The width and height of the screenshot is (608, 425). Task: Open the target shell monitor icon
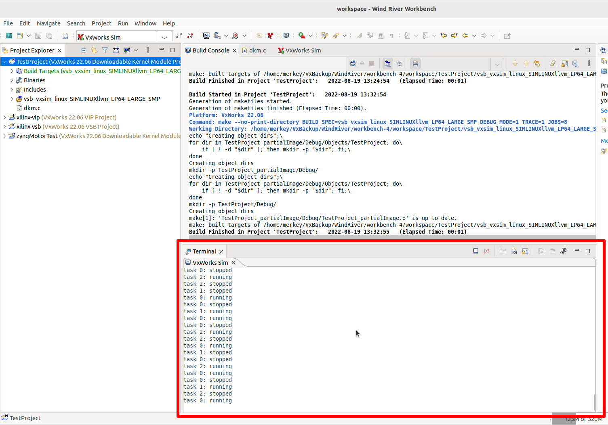(206, 36)
